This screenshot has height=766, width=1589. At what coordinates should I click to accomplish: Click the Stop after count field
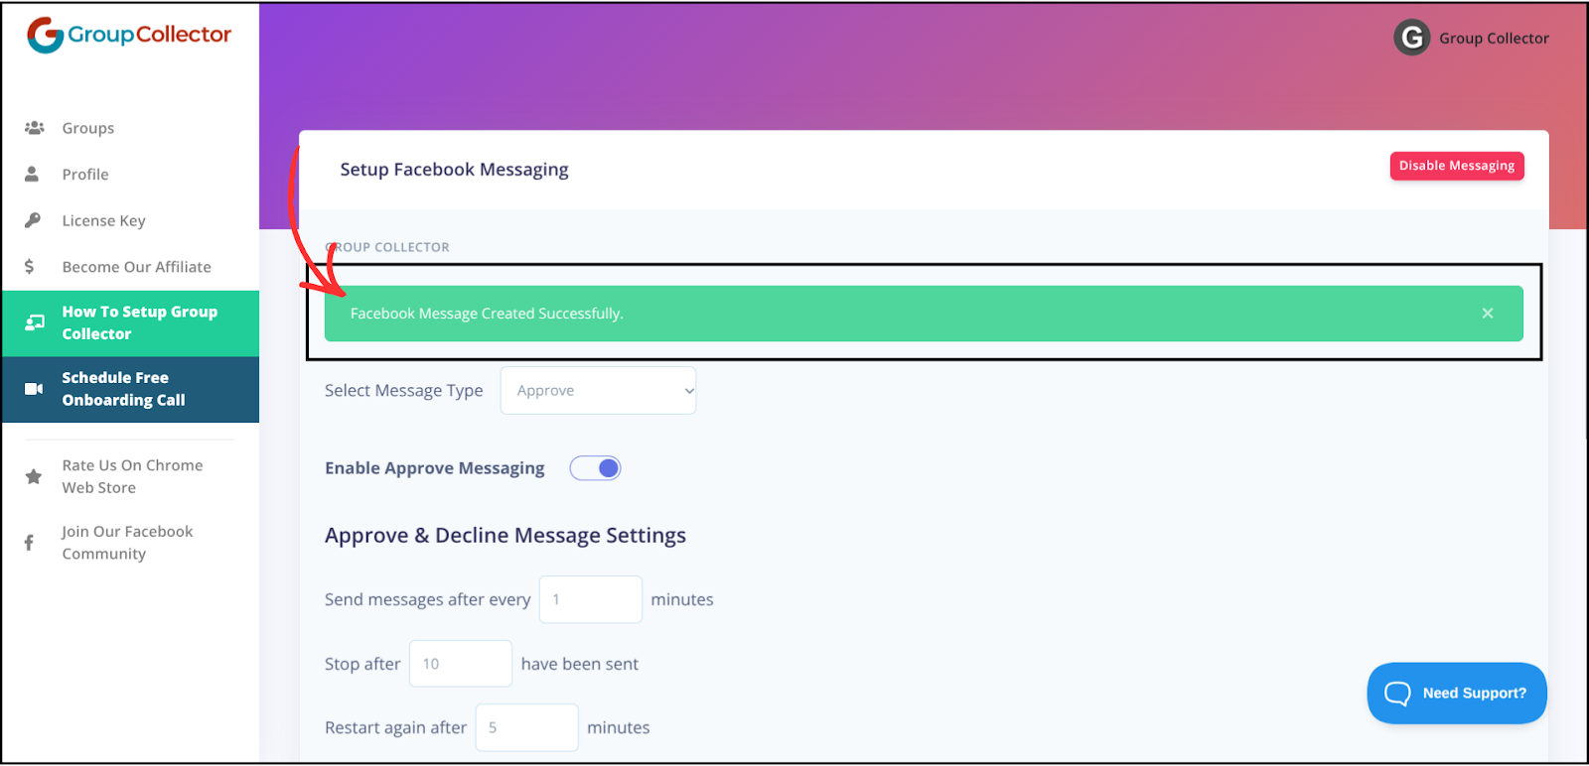tap(461, 664)
